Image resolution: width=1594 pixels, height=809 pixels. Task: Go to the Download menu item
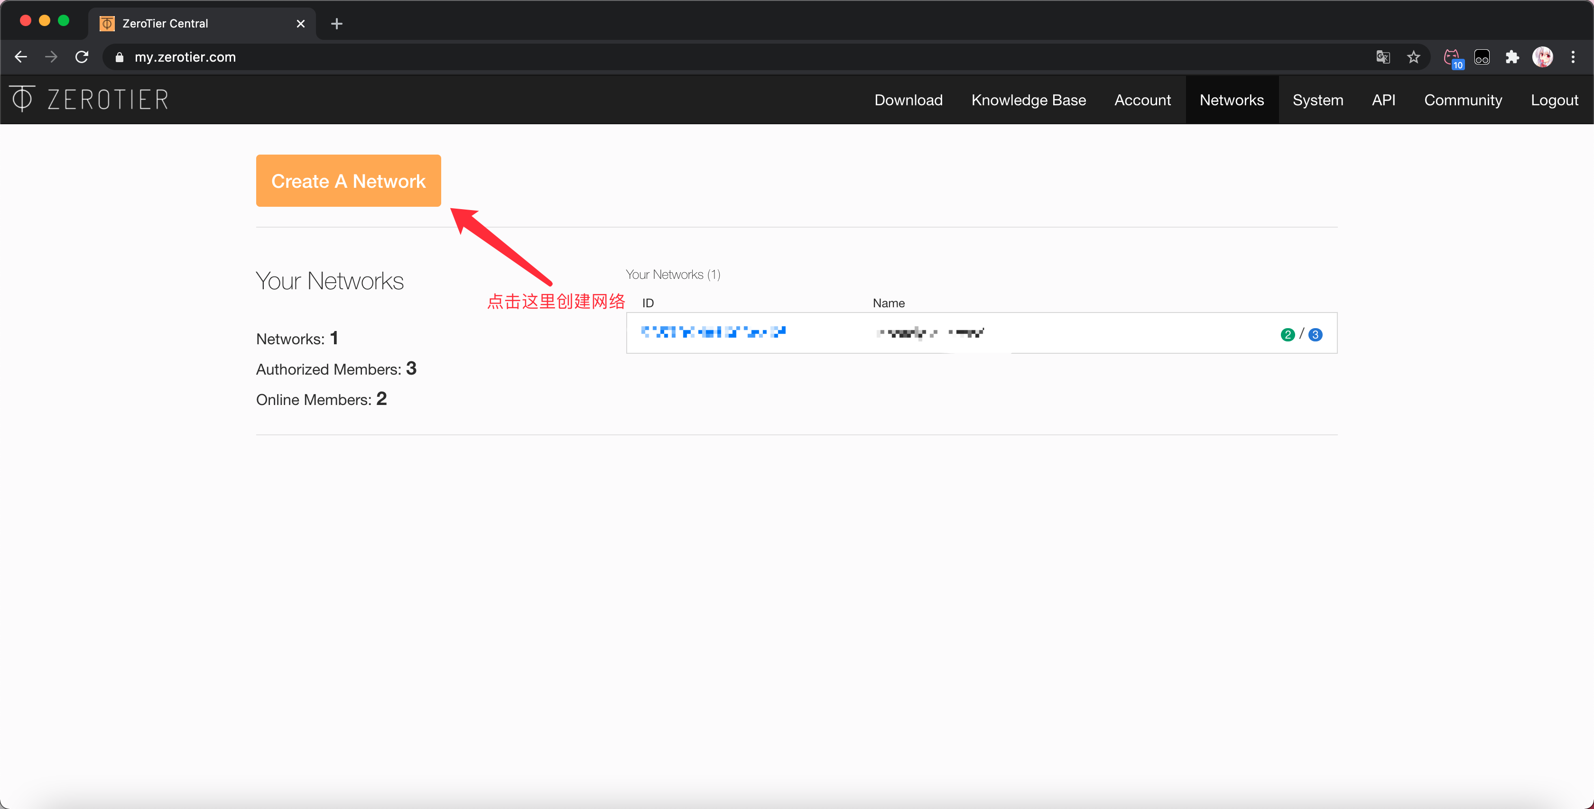coord(908,100)
